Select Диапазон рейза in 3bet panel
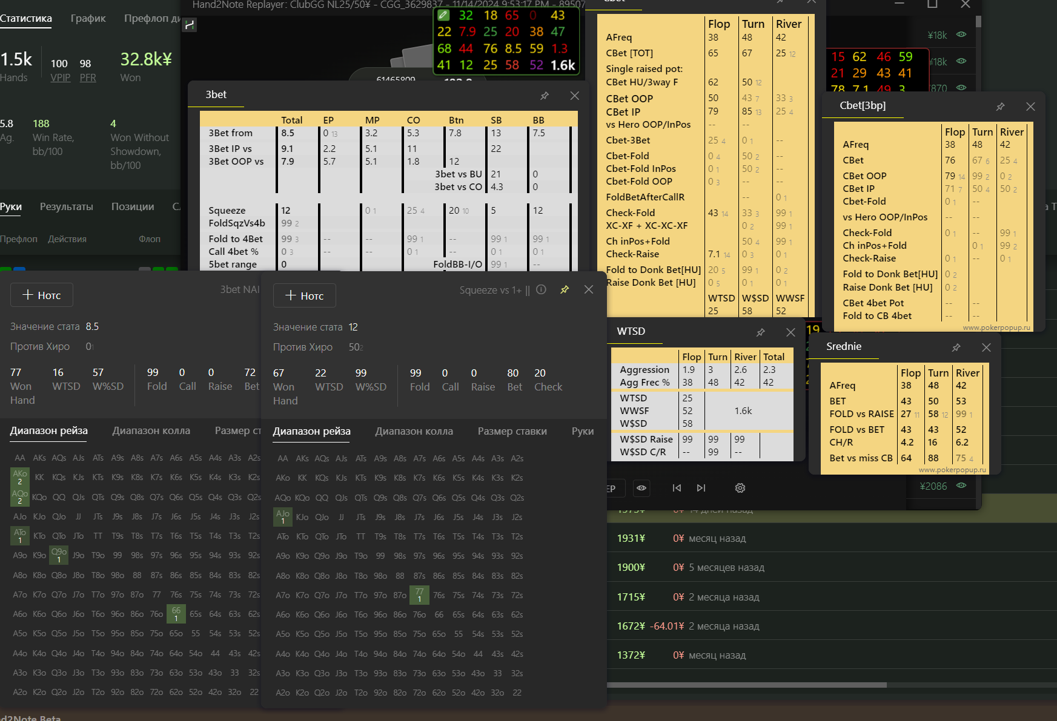 click(x=49, y=430)
